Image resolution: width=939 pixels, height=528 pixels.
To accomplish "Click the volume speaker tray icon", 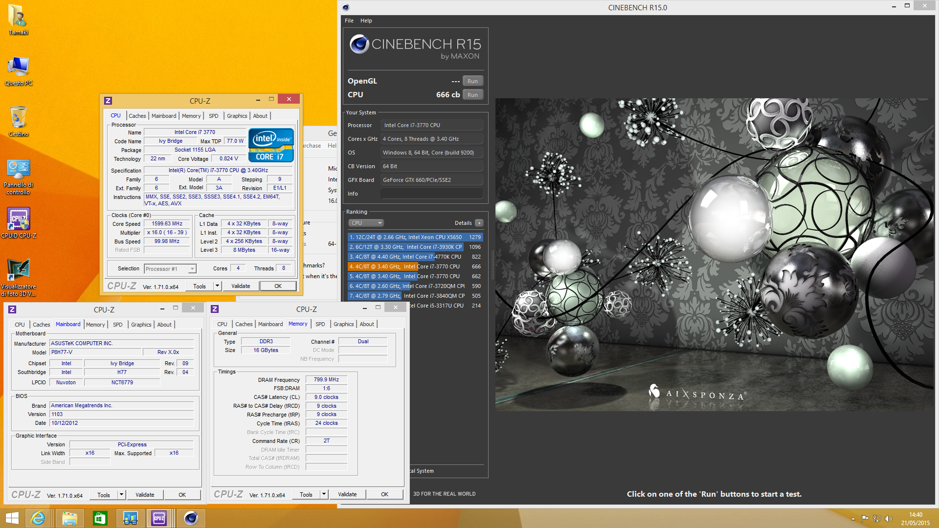I will pyautogui.click(x=889, y=519).
